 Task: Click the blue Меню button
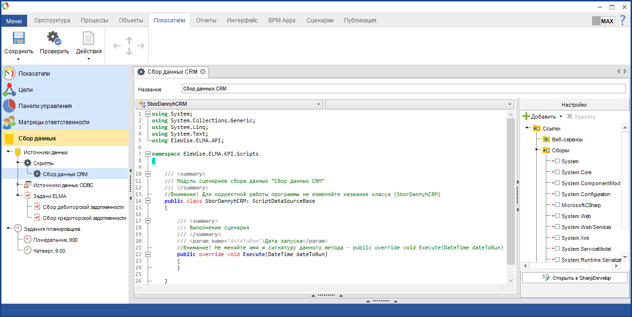click(x=14, y=21)
